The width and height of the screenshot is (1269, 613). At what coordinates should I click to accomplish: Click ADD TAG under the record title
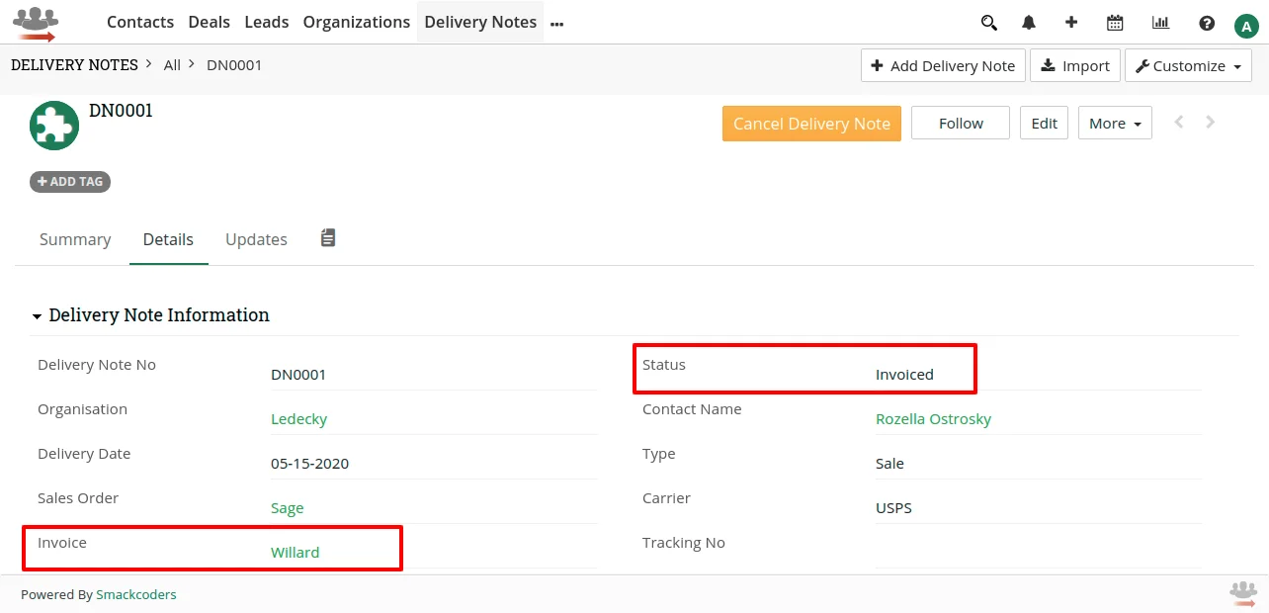[69, 181]
